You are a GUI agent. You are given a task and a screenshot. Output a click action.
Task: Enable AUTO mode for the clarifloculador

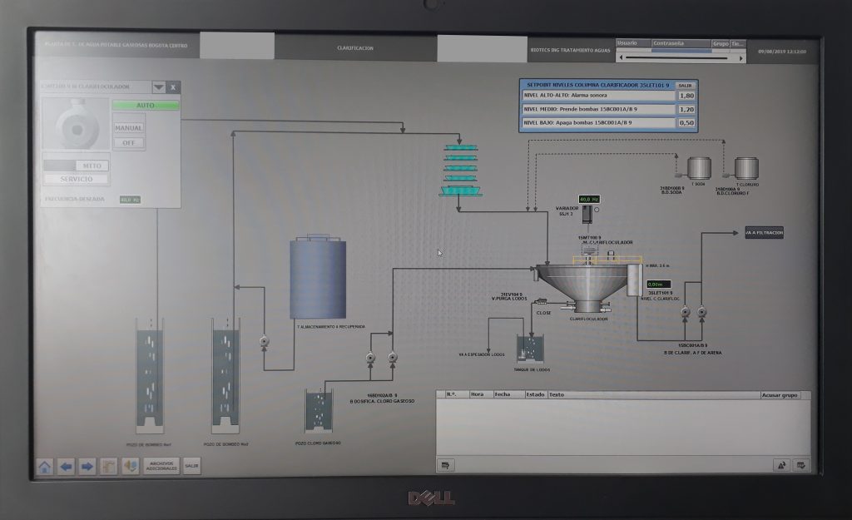coord(146,106)
